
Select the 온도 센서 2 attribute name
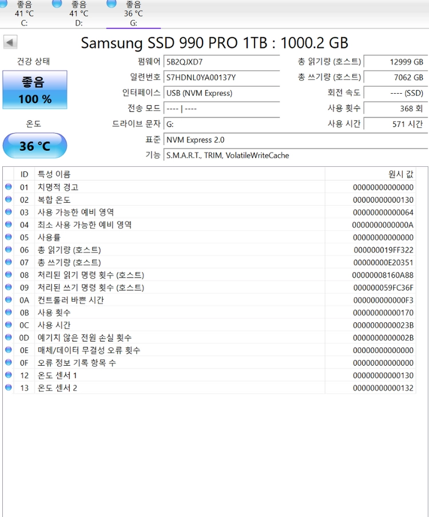click(x=57, y=388)
